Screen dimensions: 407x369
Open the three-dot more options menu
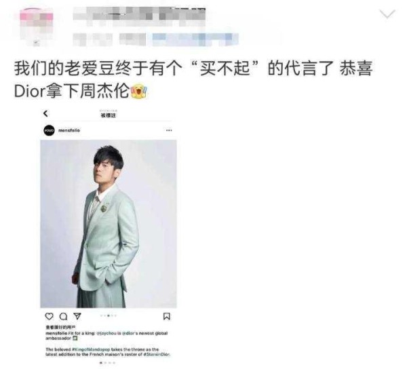click(169, 130)
